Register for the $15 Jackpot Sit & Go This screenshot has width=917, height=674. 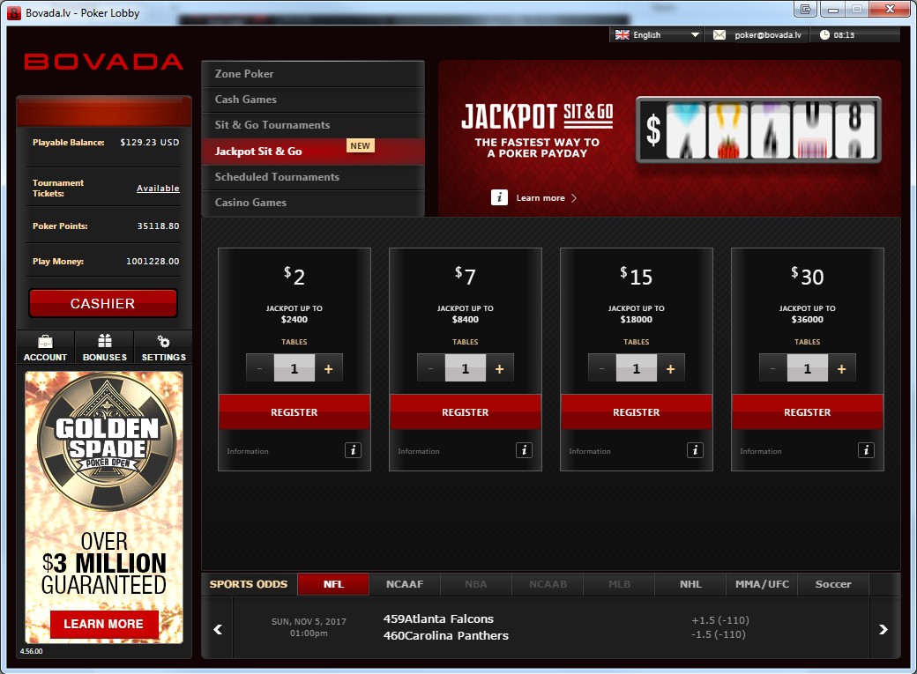click(637, 412)
